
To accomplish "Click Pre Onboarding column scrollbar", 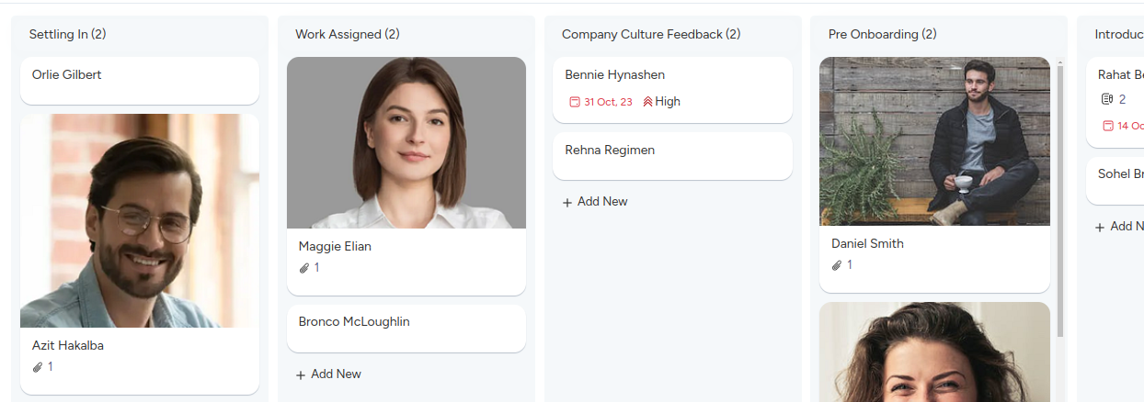I will 1060,184.
